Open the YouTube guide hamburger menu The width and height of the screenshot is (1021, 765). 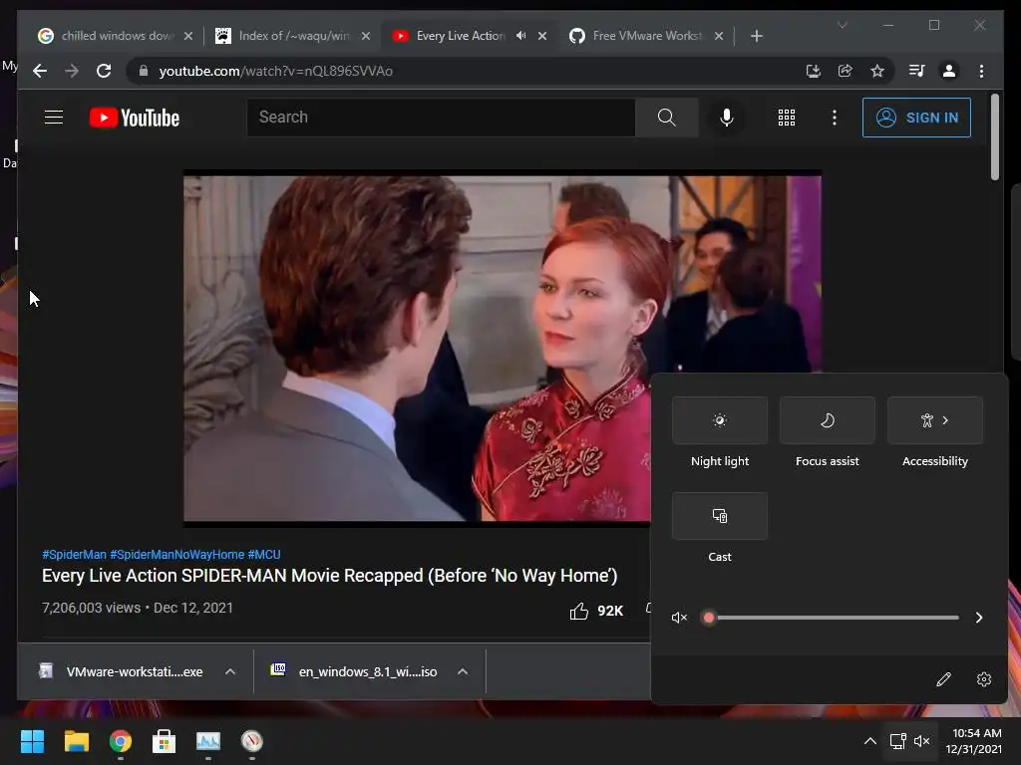pos(54,118)
